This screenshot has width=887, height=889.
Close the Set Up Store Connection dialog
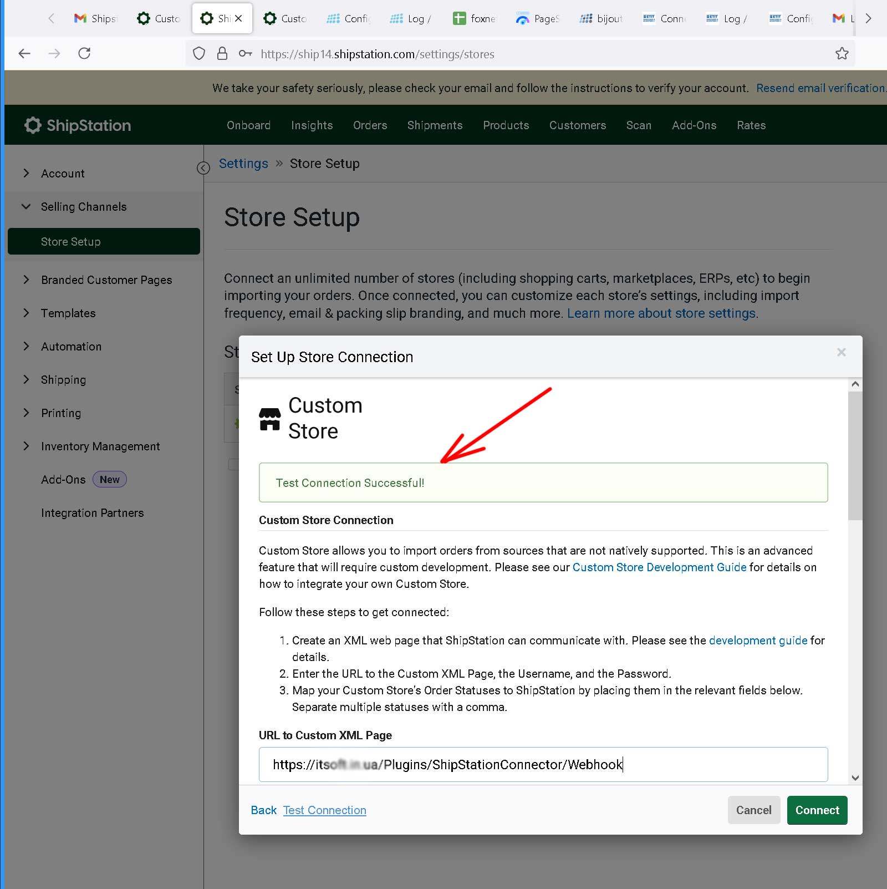[841, 352]
